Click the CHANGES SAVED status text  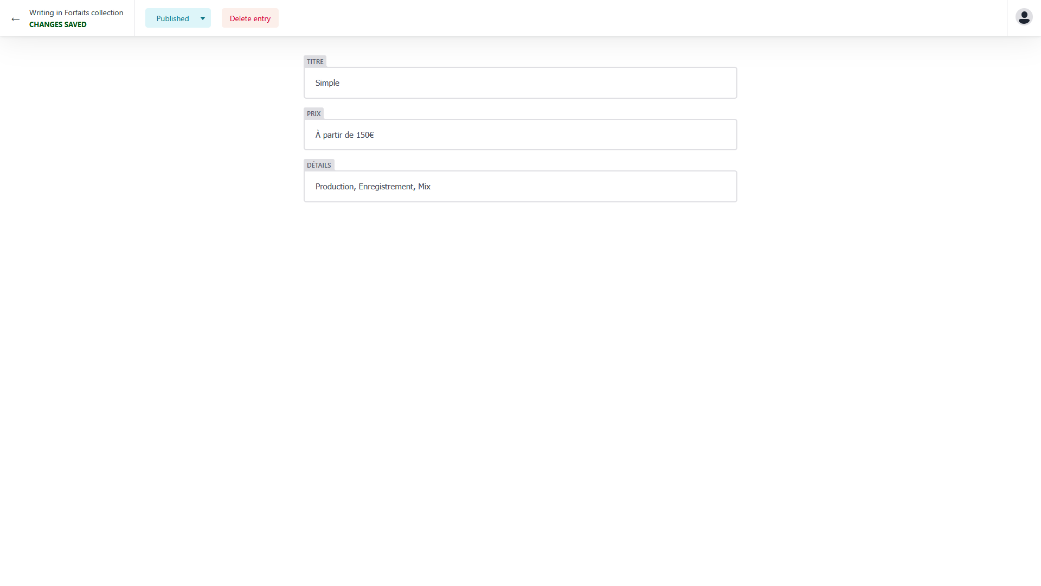[57, 24]
